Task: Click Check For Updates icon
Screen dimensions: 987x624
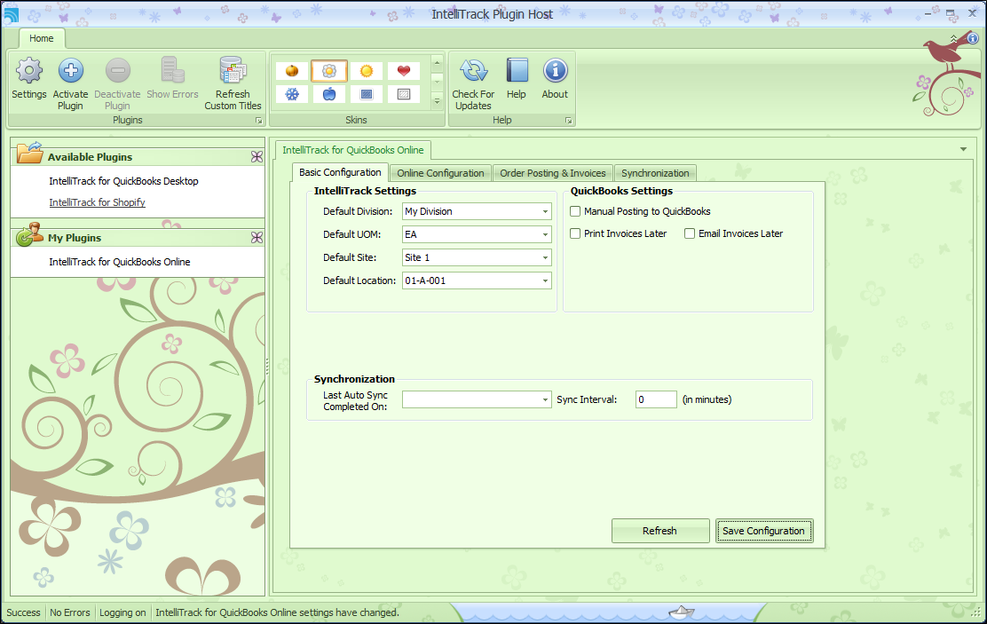Action: (473, 70)
